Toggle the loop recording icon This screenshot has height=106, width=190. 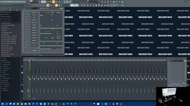pos(59,2)
